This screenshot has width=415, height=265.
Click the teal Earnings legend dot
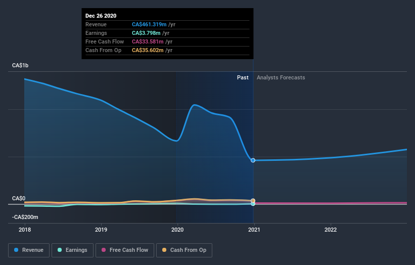(60, 250)
